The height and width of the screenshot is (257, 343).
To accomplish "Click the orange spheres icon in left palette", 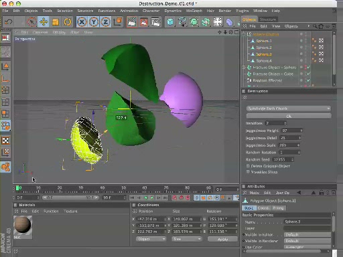I will (5, 167).
